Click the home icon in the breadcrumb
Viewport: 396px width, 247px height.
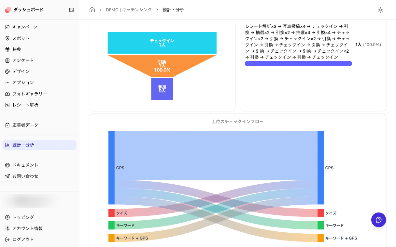[x=92, y=10]
